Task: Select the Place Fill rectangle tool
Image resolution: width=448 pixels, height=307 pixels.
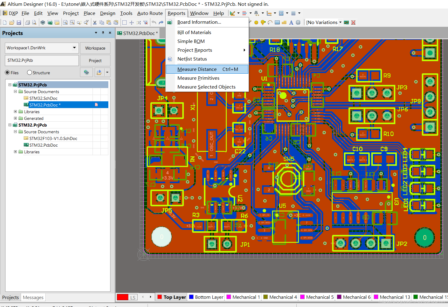Action: click(277, 23)
